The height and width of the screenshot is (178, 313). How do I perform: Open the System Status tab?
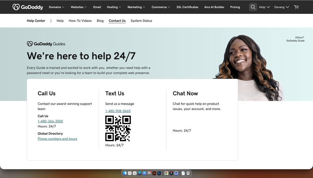141,21
